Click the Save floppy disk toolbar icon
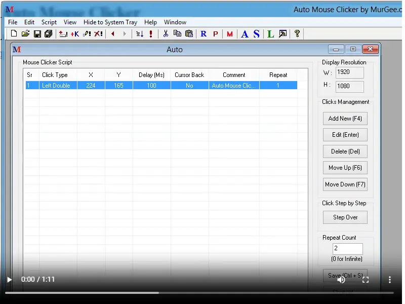Viewport: 405px width, 304px height. click(37, 34)
